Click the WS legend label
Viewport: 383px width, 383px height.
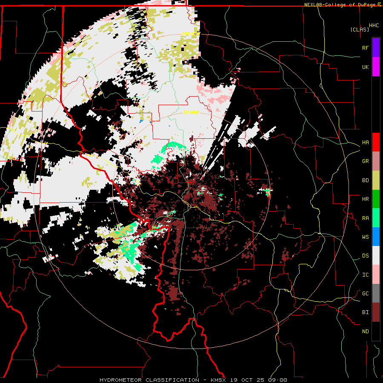(x=365, y=237)
